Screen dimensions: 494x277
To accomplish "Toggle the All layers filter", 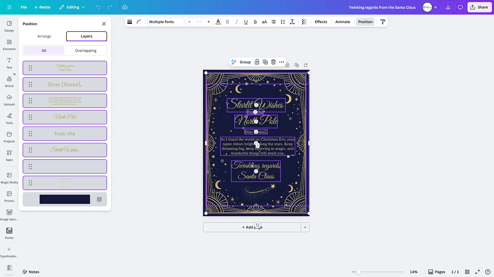I will pos(44,50).
